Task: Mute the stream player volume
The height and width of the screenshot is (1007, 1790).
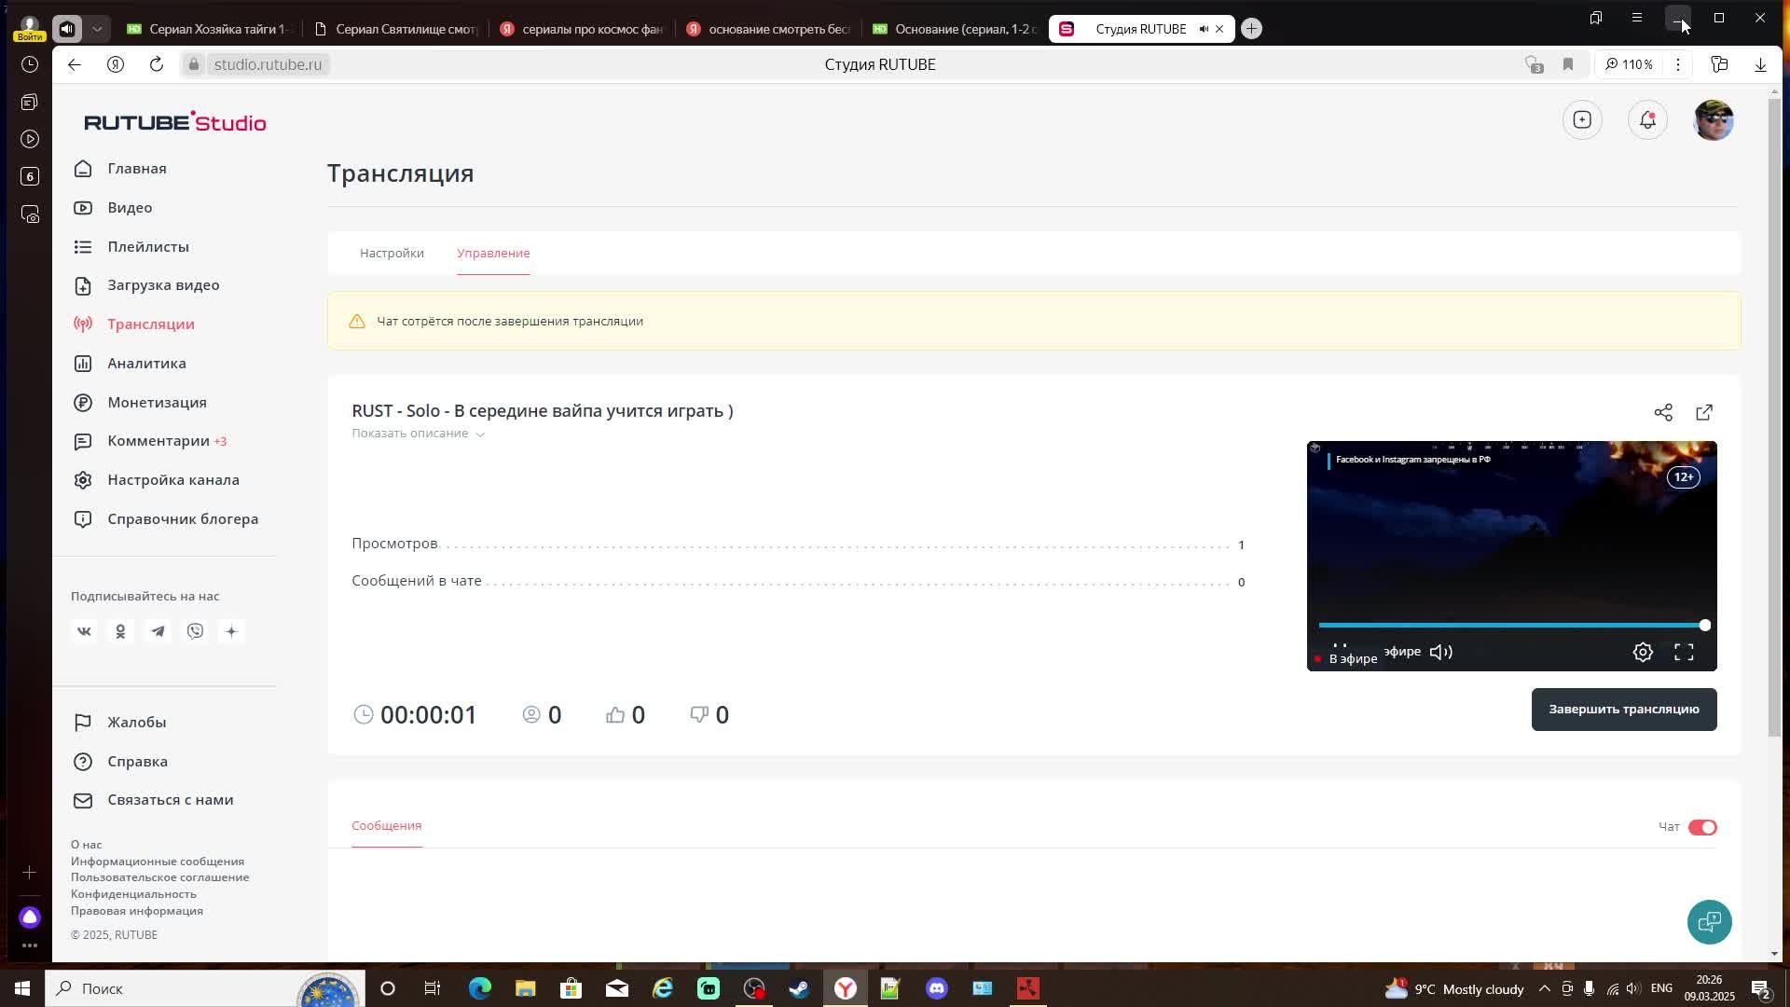Action: click(x=1440, y=653)
